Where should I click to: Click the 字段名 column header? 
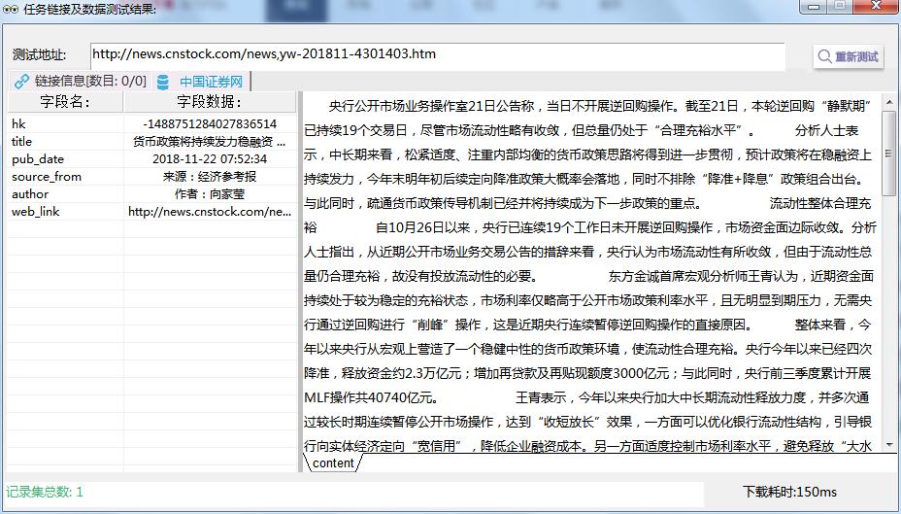point(65,102)
